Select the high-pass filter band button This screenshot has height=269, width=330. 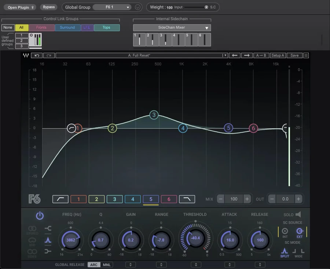(60, 199)
